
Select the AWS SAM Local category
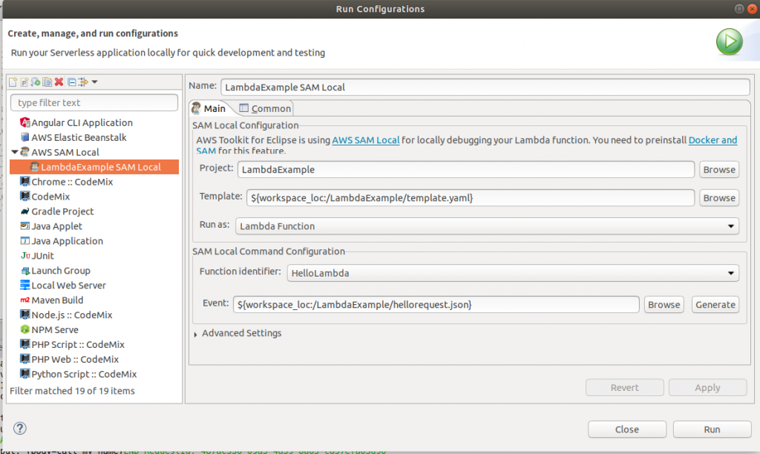point(59,152)
